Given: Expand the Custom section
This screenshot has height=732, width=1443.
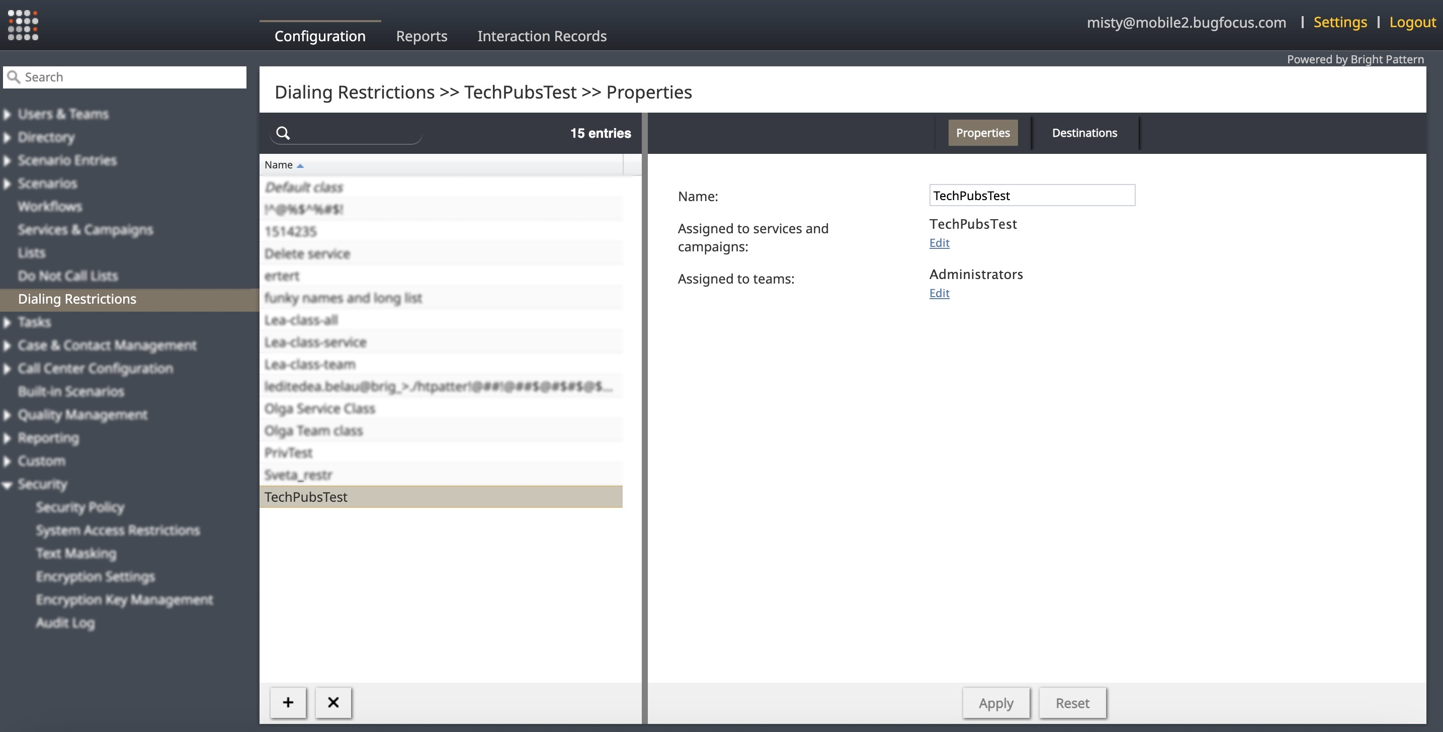Looking at the screenshot, I should pos(7,462).
